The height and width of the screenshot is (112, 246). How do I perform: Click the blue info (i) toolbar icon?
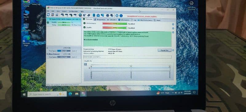pos(121,16)
